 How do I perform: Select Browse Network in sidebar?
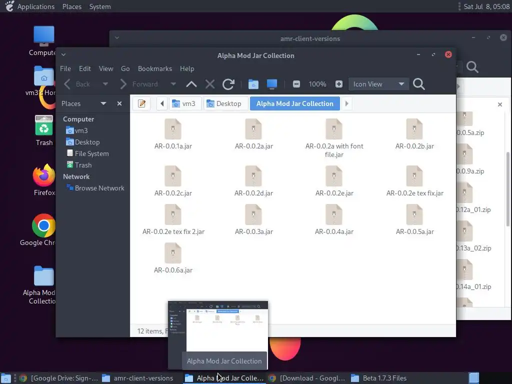click(95, 188)
